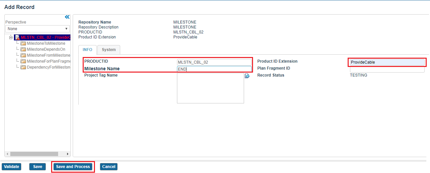Collapse the left panel with double-chevron icon

67,17
